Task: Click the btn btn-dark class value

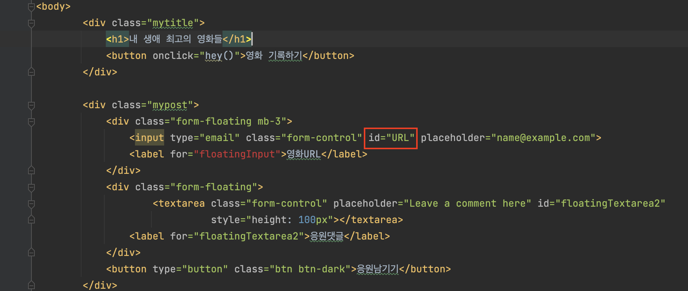Action: point(310,269)
